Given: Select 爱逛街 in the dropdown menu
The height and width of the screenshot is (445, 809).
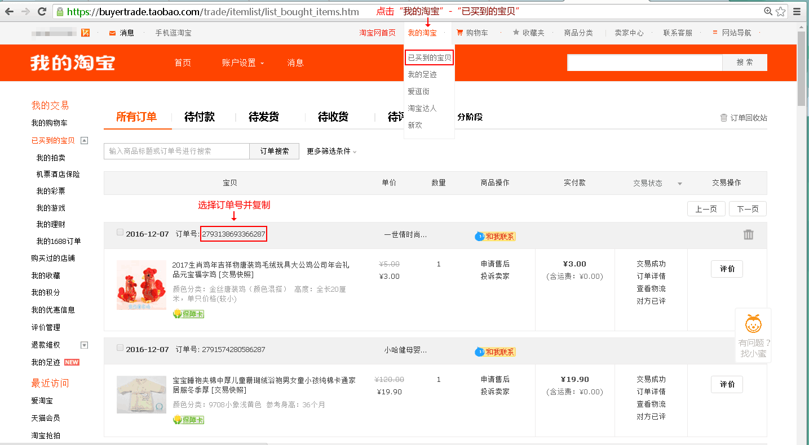Looking at the screenshot, I should click(418, 91).
